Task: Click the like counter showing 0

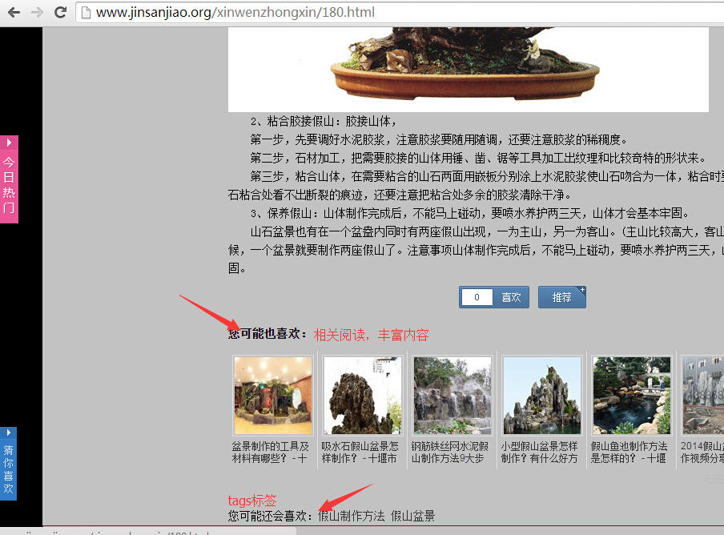Action: [477, 297]
